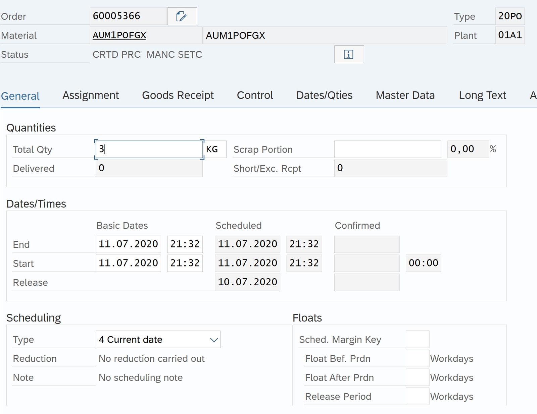Click the Total Qty input field
537x414 pixels.
pos(149,149)
